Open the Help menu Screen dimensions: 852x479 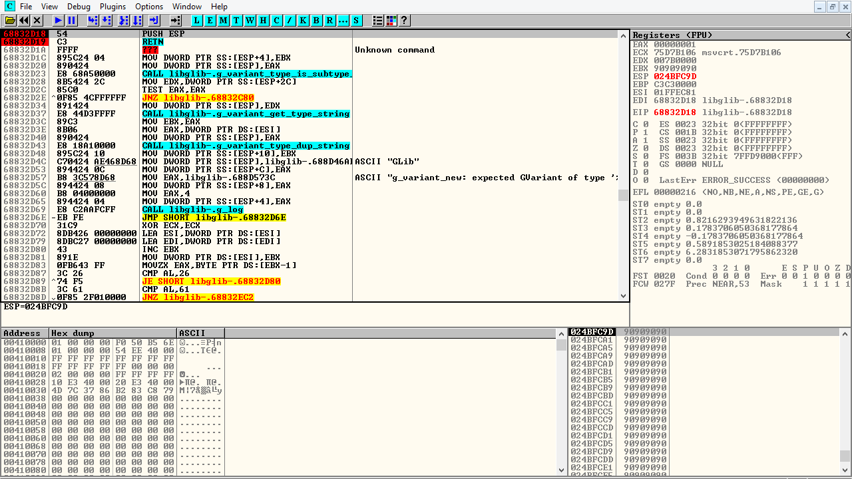(219, 7)
